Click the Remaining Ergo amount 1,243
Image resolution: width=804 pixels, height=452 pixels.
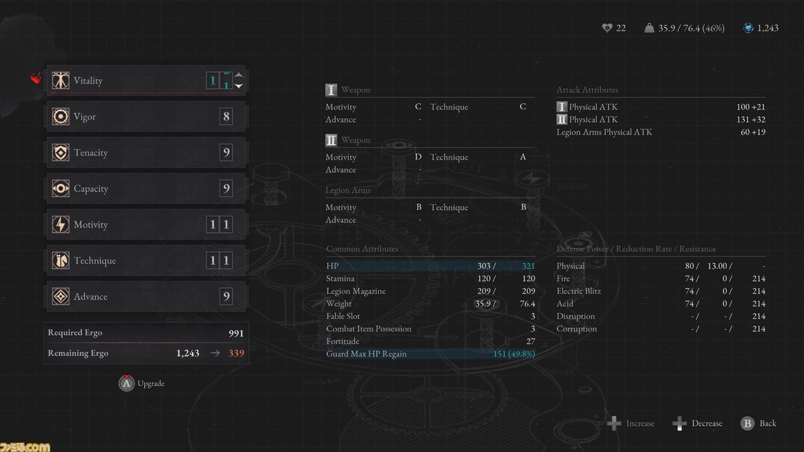pyautogui.click(x=188, y=353)
